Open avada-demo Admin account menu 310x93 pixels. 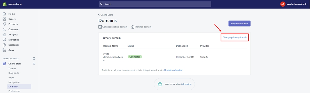[294, 4]
